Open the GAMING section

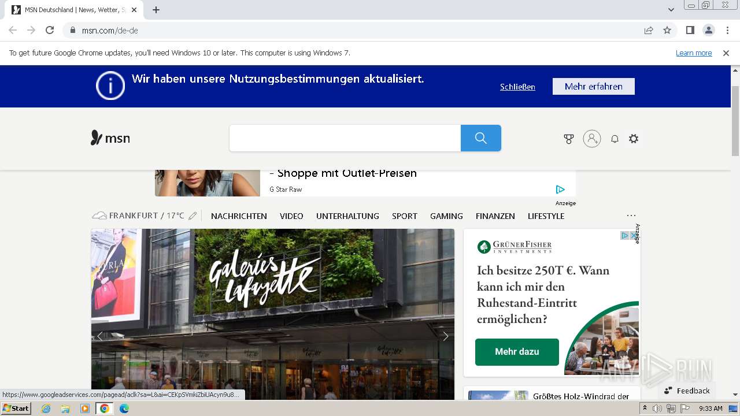(446, 216)
